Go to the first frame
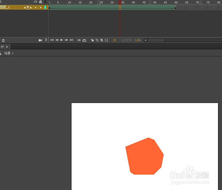The image size is (222, 190). [52, 40]
